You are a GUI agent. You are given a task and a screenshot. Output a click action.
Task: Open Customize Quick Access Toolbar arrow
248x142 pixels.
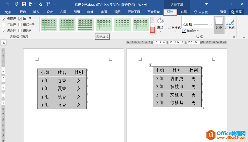(x=55, y=4)
